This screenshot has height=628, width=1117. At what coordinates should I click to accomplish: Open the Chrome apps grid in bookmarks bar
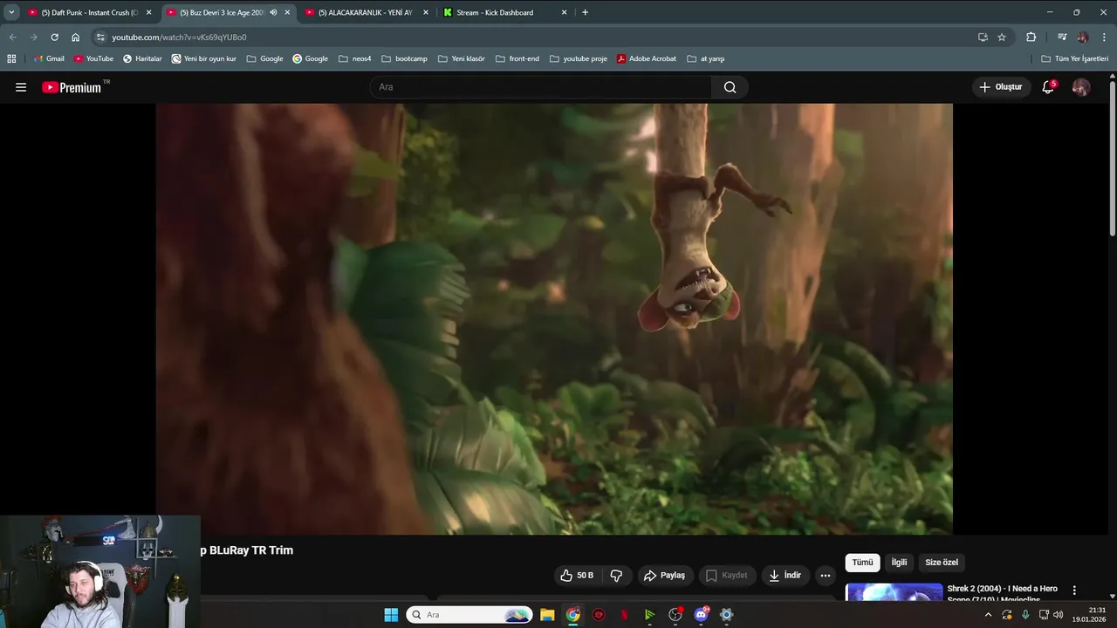pos(11,58)
